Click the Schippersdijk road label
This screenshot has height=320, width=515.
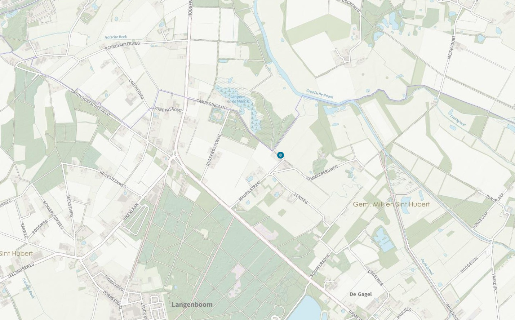click(x=320, y=265)
